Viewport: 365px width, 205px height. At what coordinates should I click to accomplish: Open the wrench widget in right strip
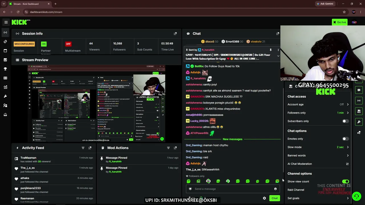(x=359, y=122)
